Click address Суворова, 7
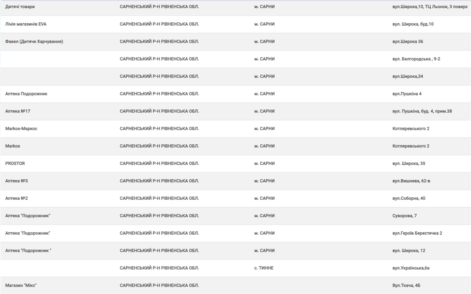 pos(404,216)
